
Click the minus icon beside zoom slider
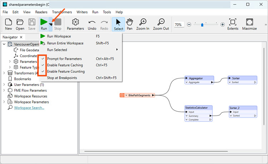click(x=189, y=25)
